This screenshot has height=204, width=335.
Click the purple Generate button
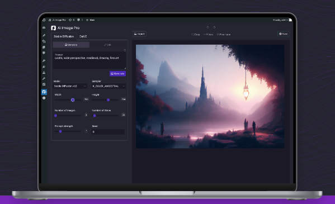[117, 74]
